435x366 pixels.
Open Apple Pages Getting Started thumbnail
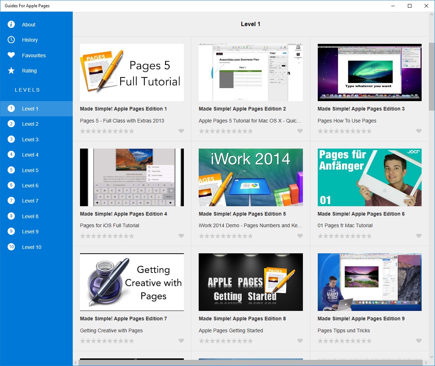click(251, 282)
